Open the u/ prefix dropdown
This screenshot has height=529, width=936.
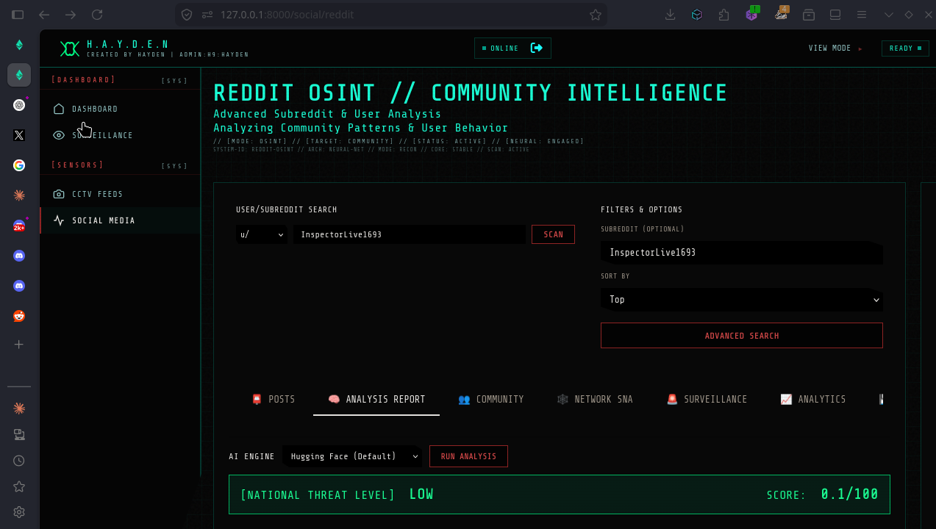tap(262, 234)
